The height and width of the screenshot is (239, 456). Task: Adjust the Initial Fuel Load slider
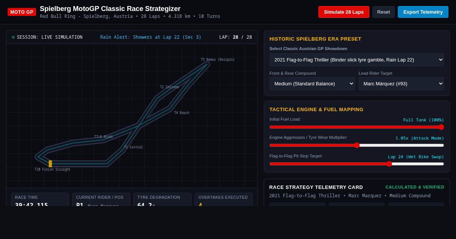pyautogui.click(x=357, y=127)
